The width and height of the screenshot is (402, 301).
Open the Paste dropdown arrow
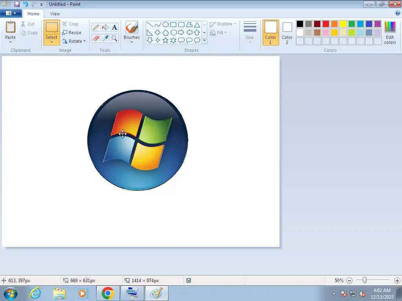pos(10,42)
